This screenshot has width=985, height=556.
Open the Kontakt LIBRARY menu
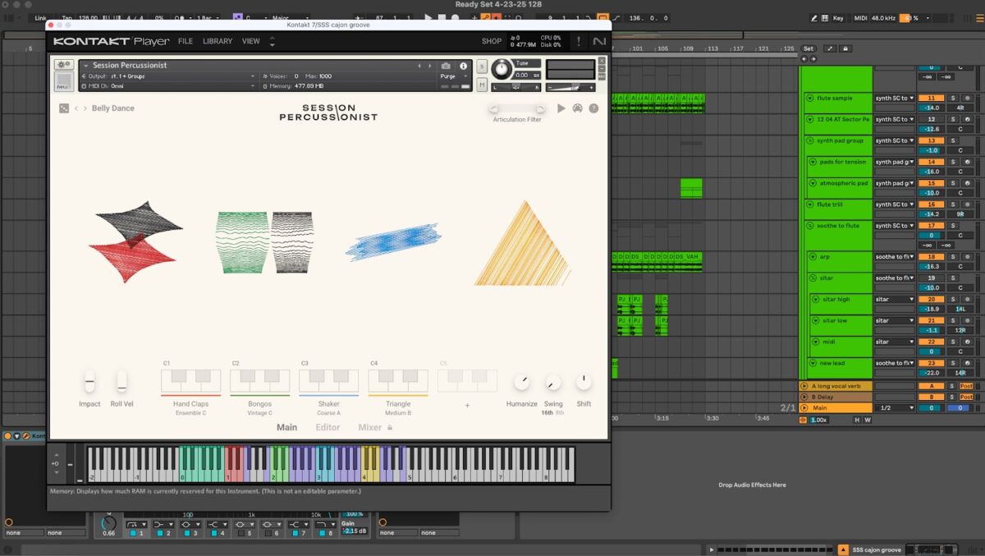(x=218, y=41)
